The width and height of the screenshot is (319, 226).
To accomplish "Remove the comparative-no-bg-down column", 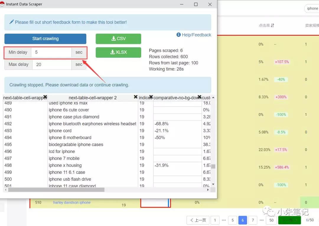I will (x=199, y=97).
